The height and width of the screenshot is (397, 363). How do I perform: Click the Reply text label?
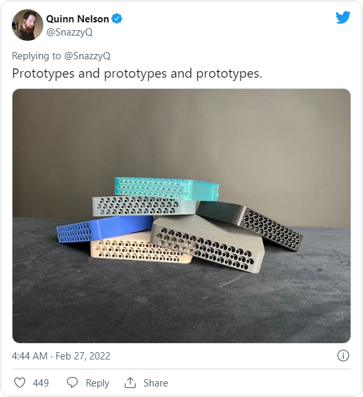[97, 383]
